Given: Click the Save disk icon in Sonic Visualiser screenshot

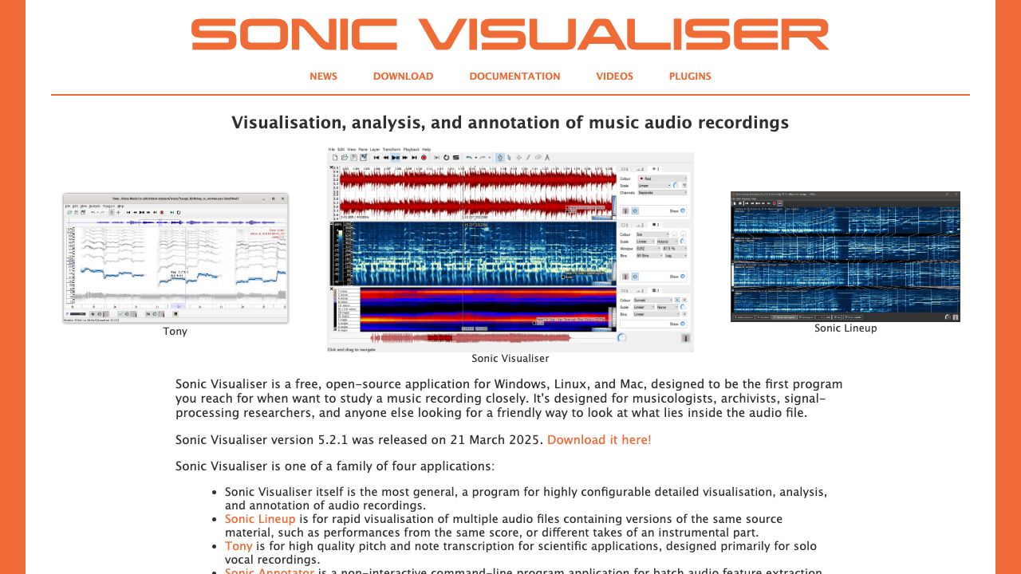Looking at the screenshot, I should [354, 158].
